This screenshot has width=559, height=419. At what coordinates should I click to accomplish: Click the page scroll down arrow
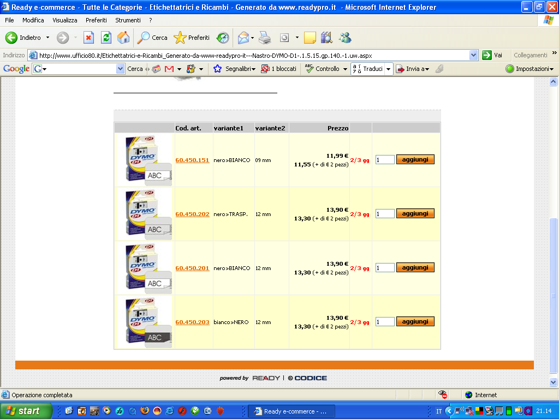point(553,382)
